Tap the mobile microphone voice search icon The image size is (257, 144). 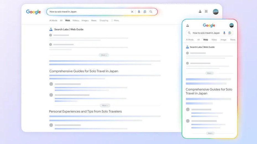click(224, 33)
